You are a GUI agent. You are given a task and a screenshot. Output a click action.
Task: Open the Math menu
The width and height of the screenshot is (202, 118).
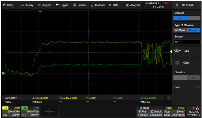(114, 5)
